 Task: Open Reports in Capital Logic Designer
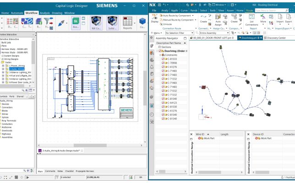click(x=127, y=23)
